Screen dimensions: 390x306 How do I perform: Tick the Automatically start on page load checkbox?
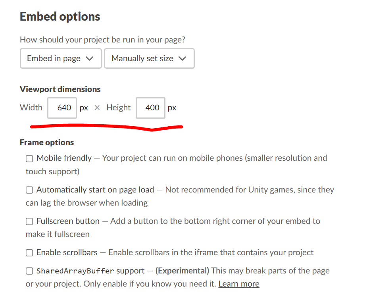coord(29,190)
